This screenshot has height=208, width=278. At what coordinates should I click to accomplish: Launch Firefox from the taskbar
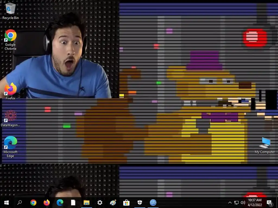tap(47, 203)
